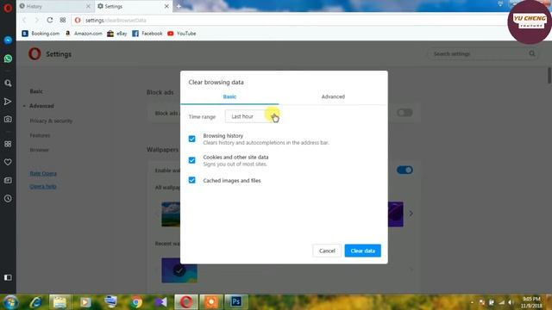Uncheck Browsing history checkbox
This screenshot has height=310, width=552.
click(x=191, y=139)
